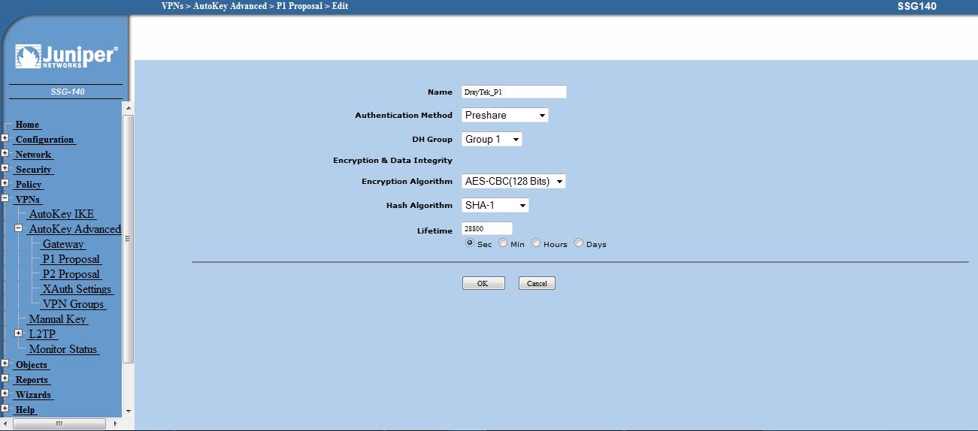The width and height of the screenshot is (978, 431).
Task: Open the P2 Proposal menu item
Action: tap(71, 274)
